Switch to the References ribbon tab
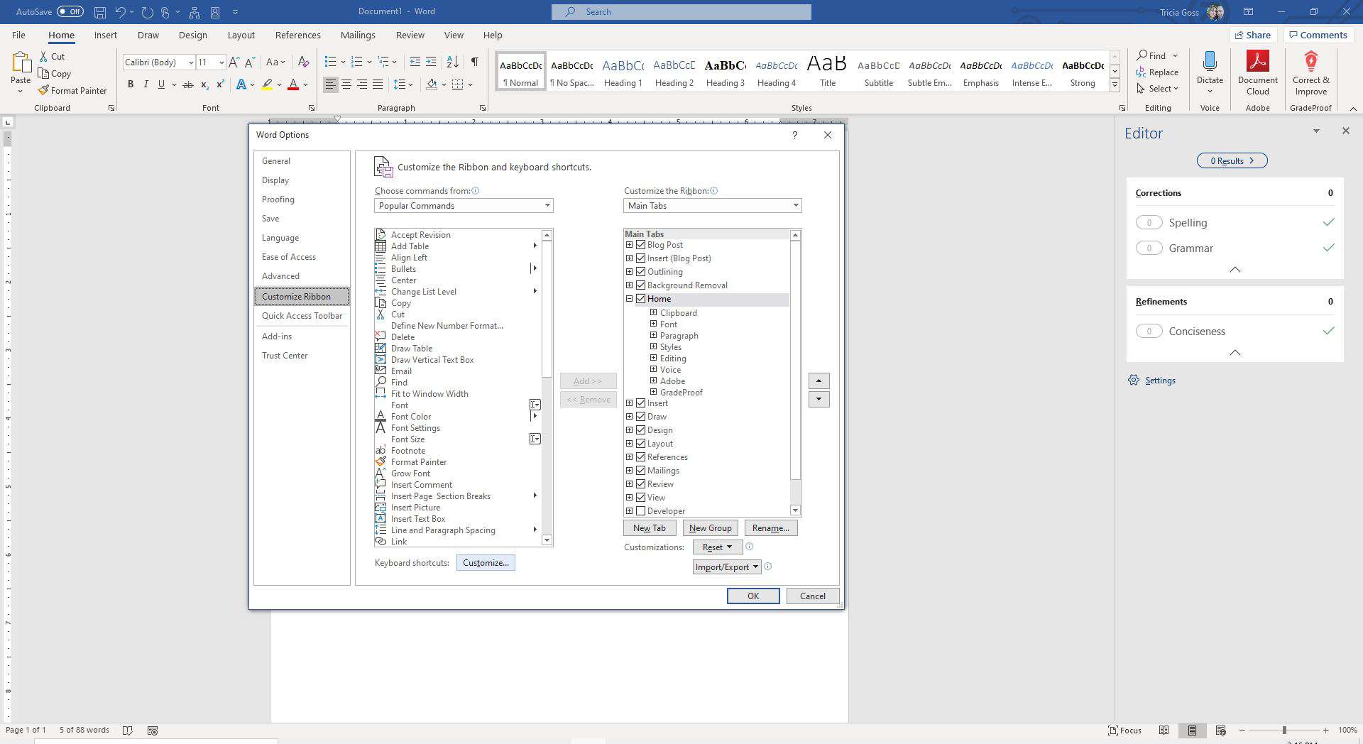Screen dimensions: 1363x744 click(297, 35)
